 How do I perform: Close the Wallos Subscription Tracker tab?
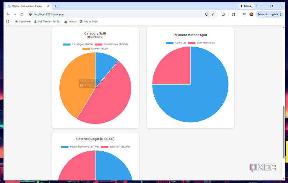click(48, 6)
